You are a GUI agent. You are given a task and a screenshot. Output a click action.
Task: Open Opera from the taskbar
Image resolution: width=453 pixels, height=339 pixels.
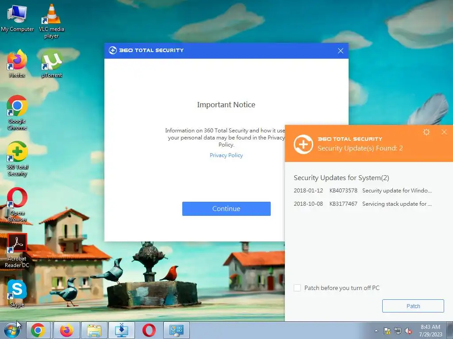pos(149,330)
